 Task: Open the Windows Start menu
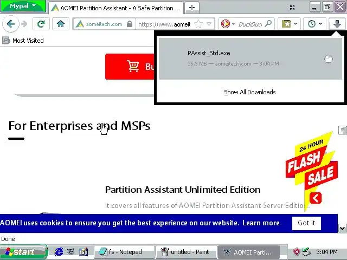coord(23,252)
